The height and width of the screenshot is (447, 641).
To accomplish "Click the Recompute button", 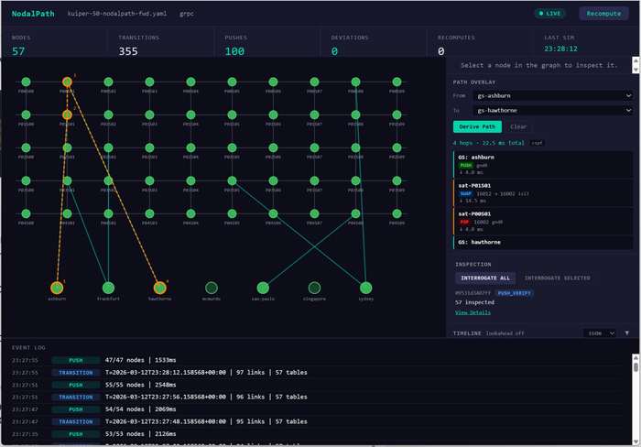I will (x=603, y=14).
